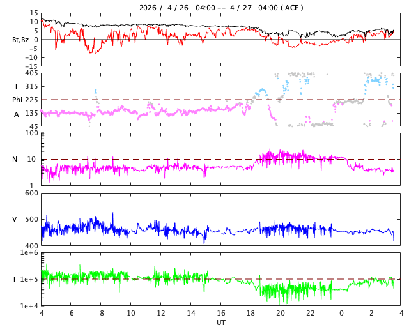Click the UT label below time axis
This screenshot has height=327, width=409.
(220, 323)
